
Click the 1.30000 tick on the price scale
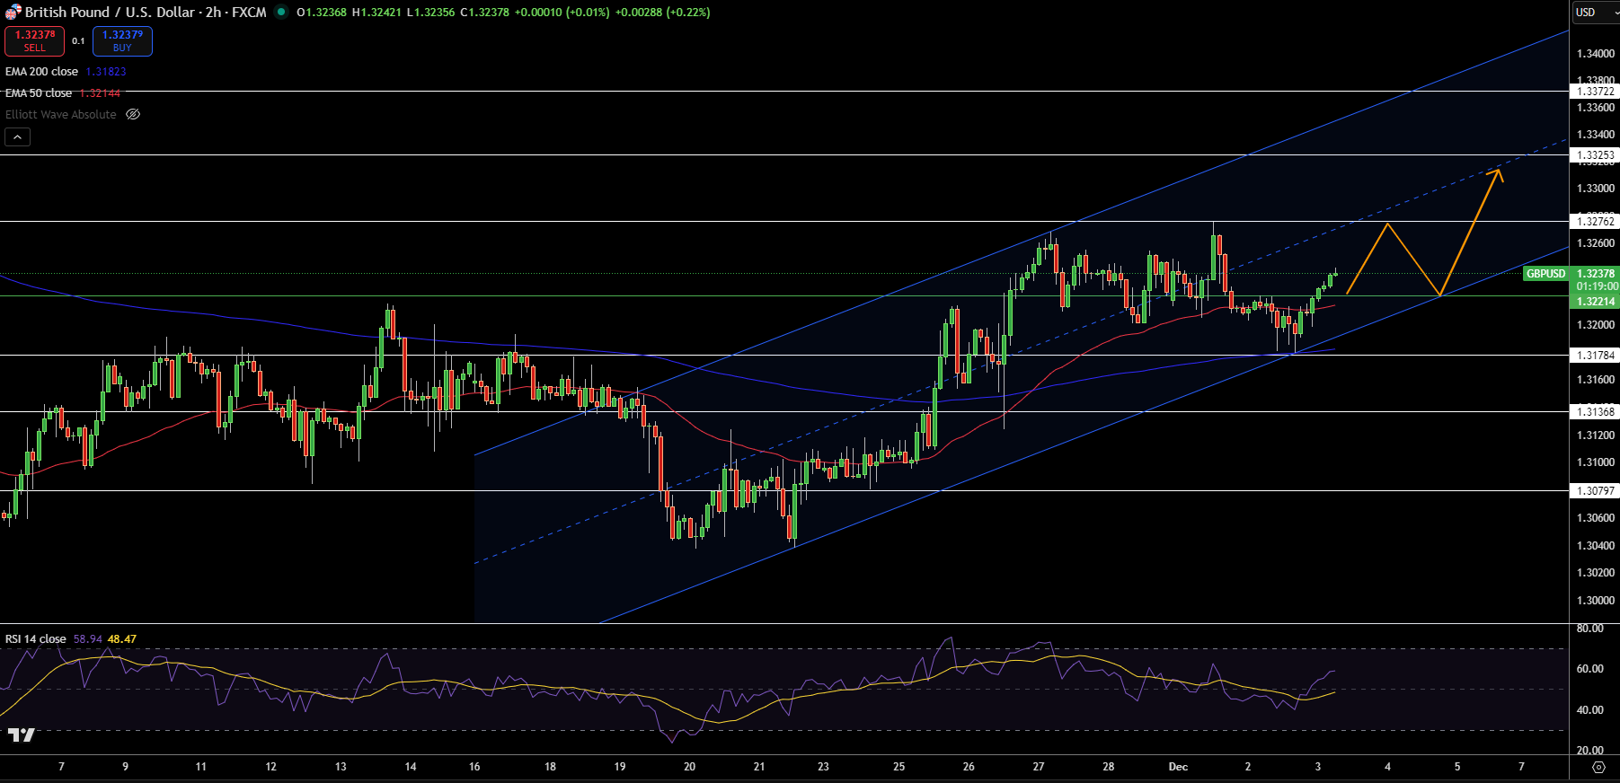point(1596,600)
